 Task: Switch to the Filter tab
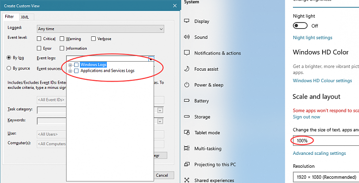click(10, 17)
